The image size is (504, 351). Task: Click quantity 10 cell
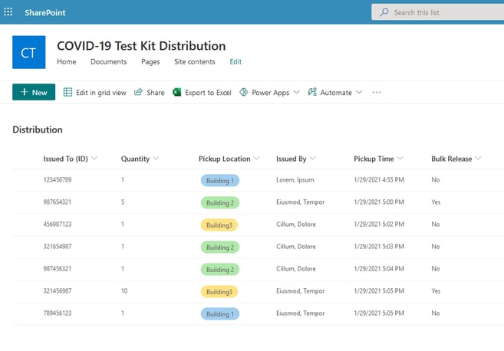coord(124,290)
